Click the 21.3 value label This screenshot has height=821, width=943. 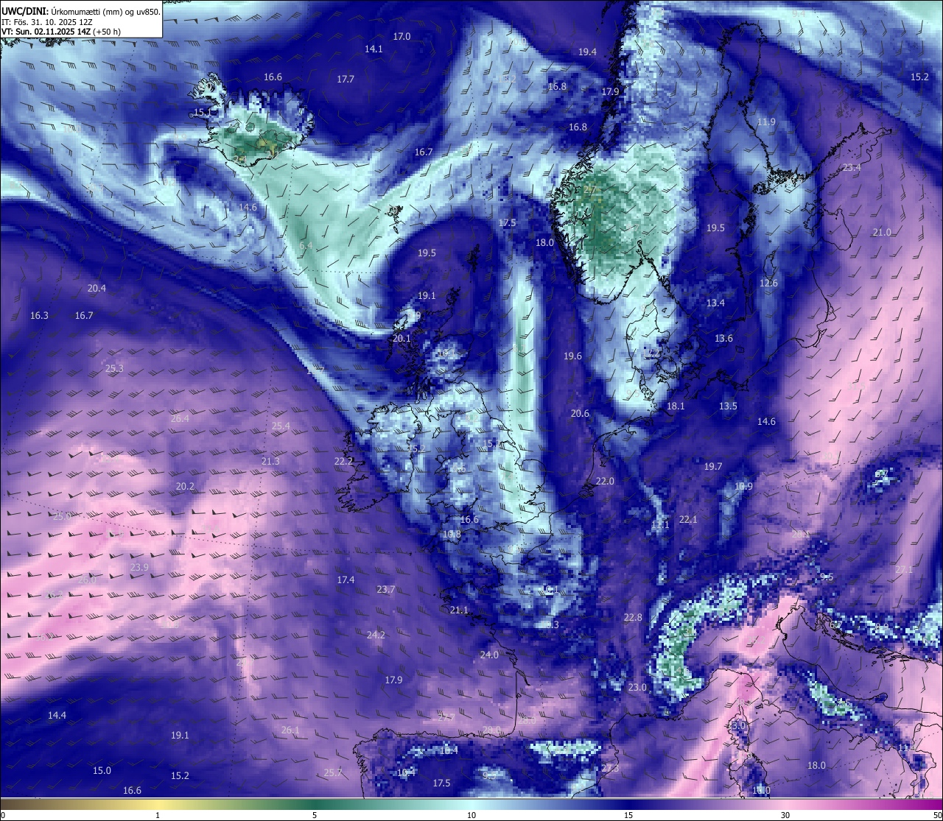270,461
